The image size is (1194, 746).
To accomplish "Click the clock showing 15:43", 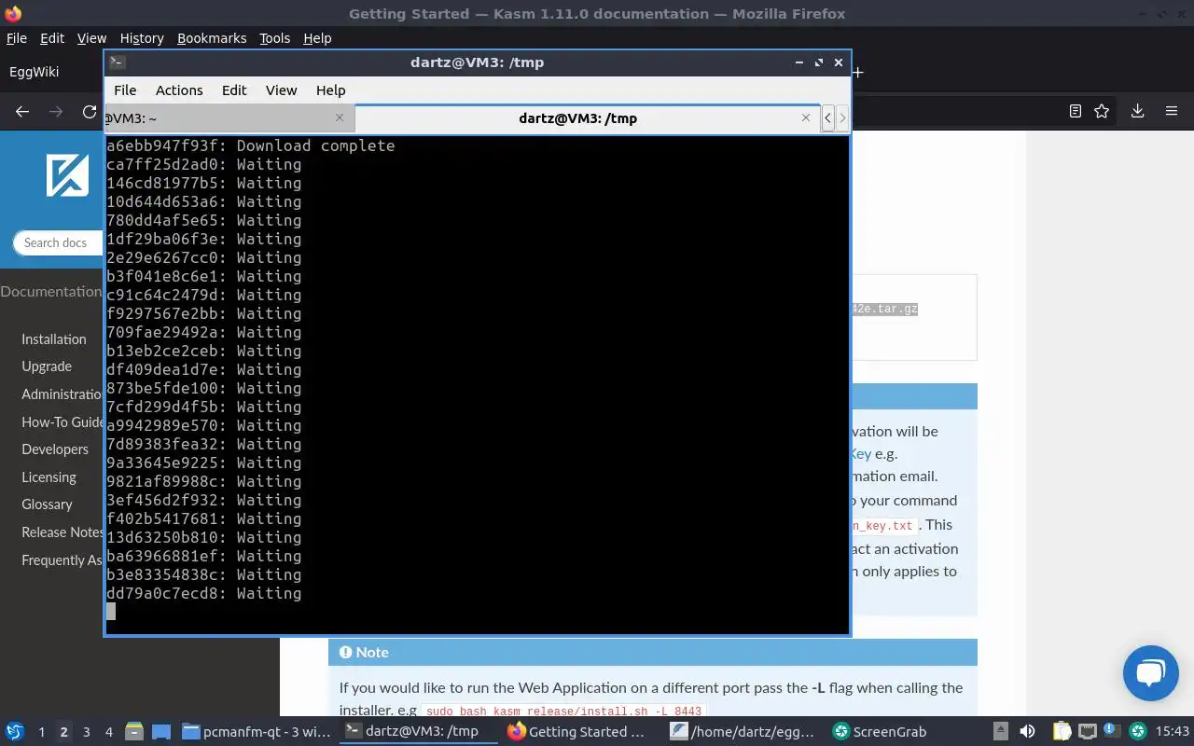I will coord(1173,732).
